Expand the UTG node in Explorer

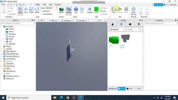point(4,41)
